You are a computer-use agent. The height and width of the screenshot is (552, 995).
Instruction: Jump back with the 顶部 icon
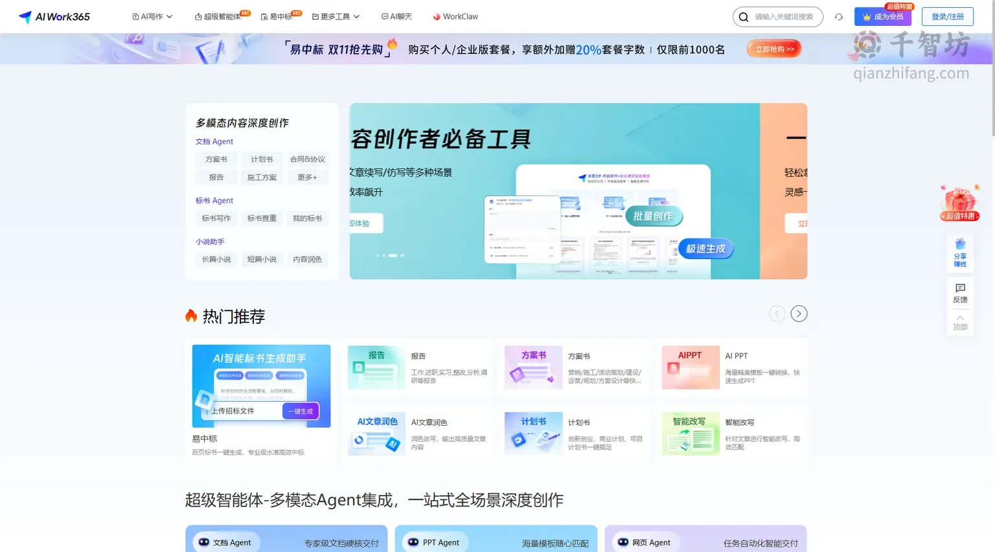(960, 322)
